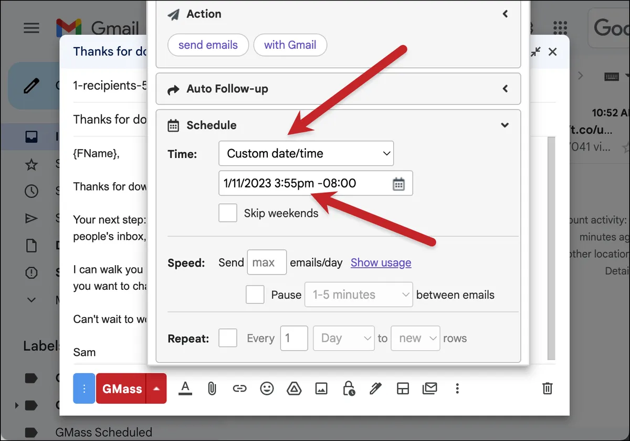Insert link icon in compose toolbar
Image resolution: width=630 pixels, height=441 pixels.
239,388
